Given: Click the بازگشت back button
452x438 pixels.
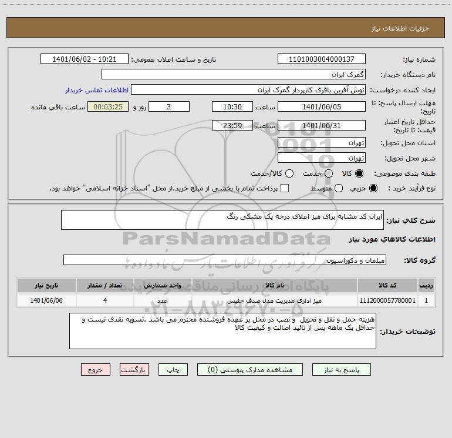Looking at the screenshot, I should [134, 370].
